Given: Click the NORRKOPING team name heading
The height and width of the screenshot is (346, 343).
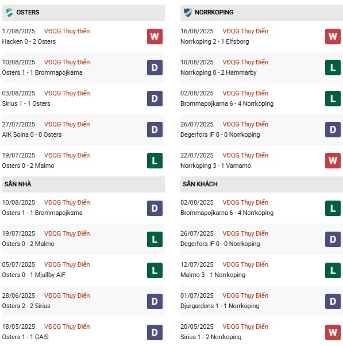Looking at the screenshot, I should pyautogui.click(x=214, y=12).
